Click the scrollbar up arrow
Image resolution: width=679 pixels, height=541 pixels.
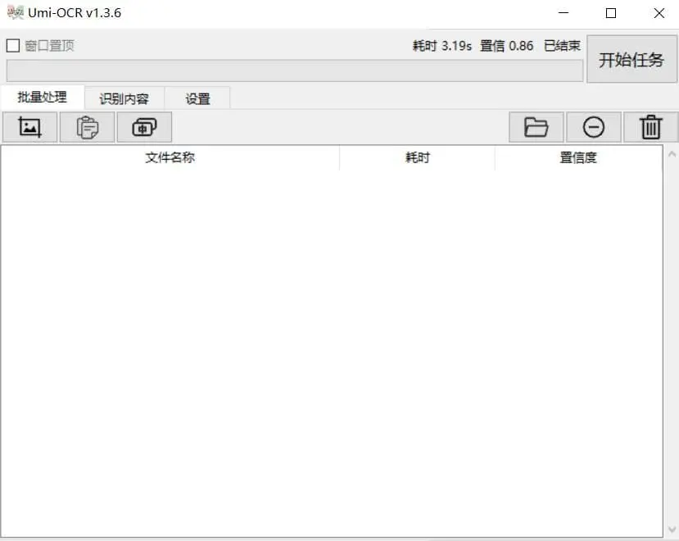point(672,154)
